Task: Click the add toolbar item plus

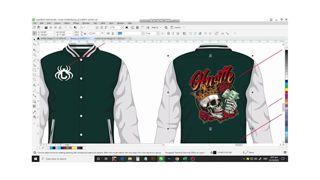Action: (235, 33)
